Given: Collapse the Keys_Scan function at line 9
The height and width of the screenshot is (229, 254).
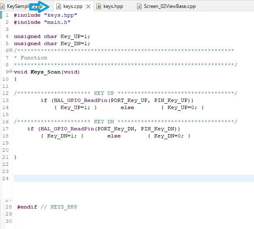Looking at the screenshot, I should tap(11, 71).
